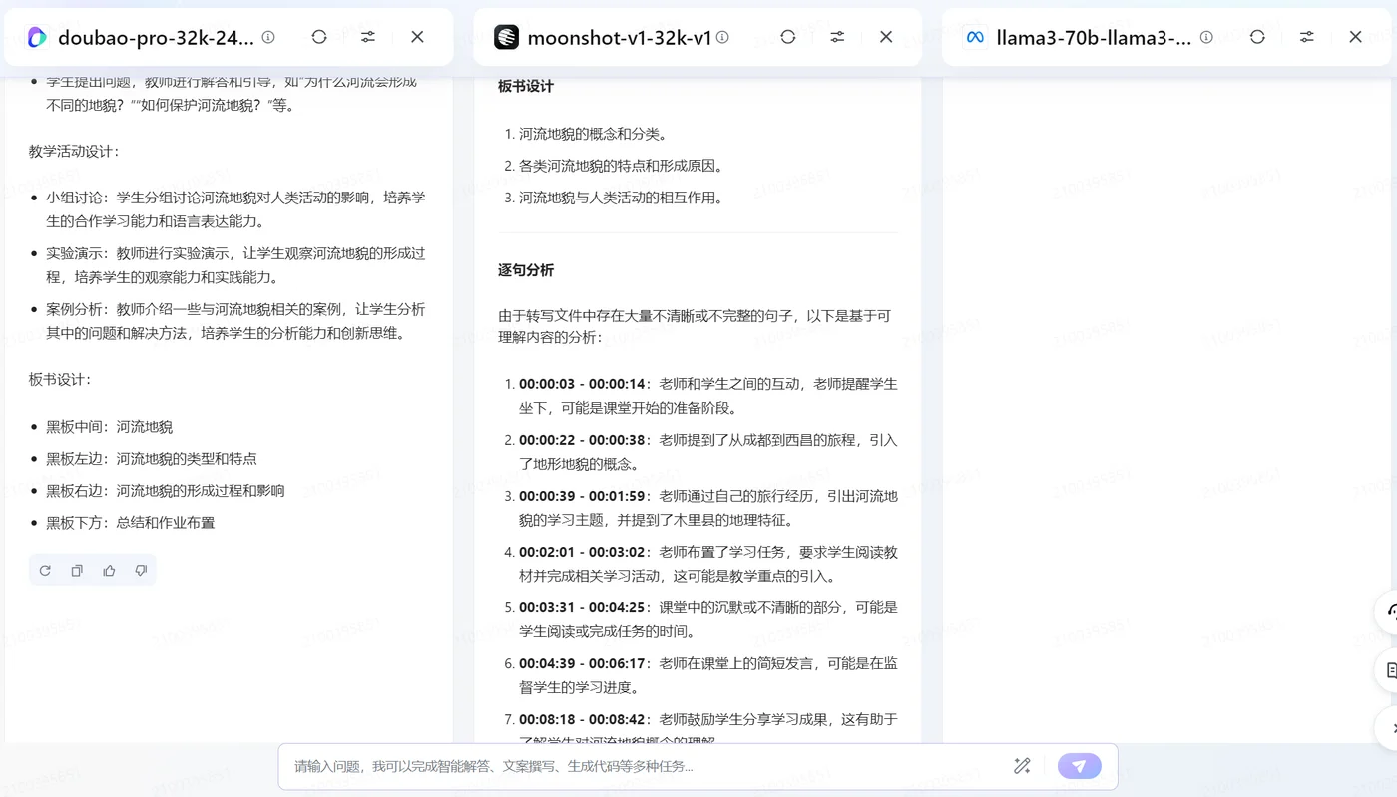Give thumbs up to doubao response

pyautogui.click(x=109, y=571)
